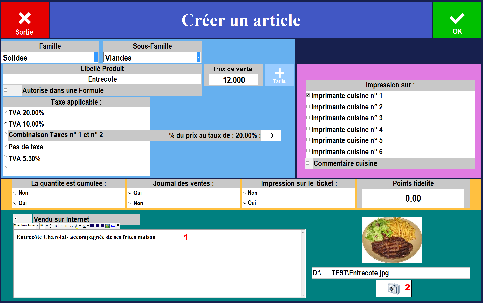Image resolution: width=483 pixels, height=303 pixels.
Task: Select TVA 5.50% tax option
Action: (x=5, y=157)
